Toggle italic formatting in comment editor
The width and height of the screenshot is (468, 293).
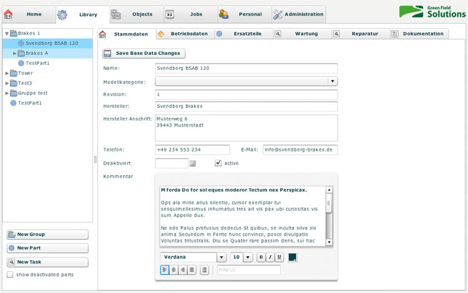(270, 257)
